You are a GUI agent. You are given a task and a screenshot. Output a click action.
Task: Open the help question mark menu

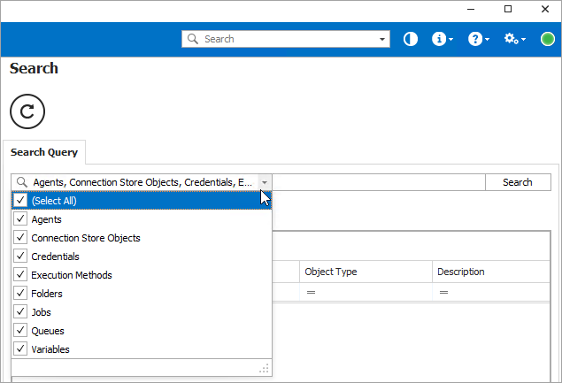(x=476, y=39)
